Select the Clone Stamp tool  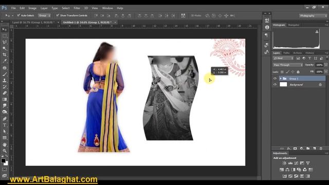(x=5, y=81)
